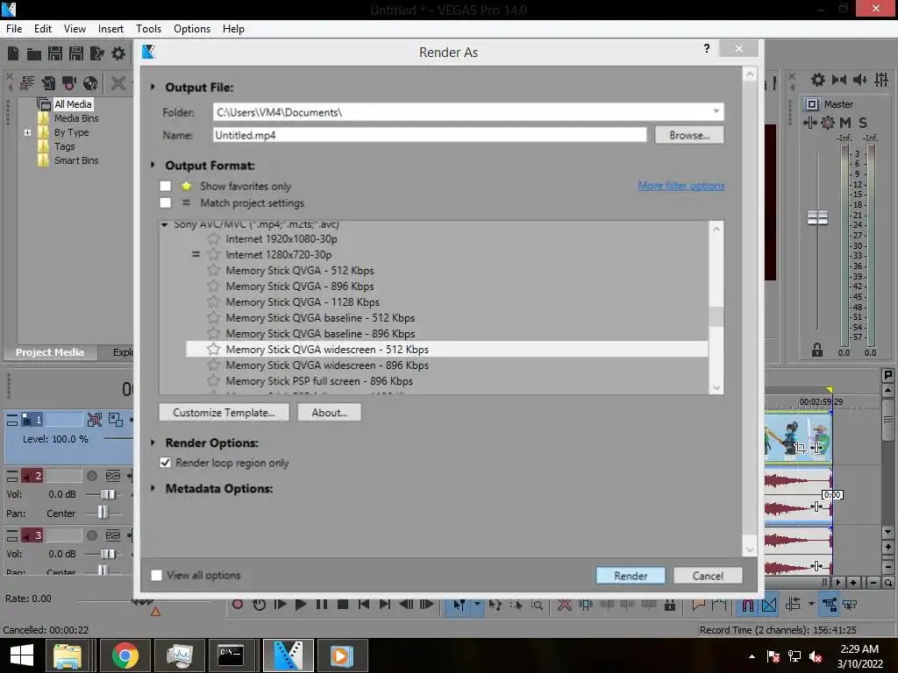Collapse the Output Format section
The width and height of the screenshot is (898, 673).
click(x=153, y=166)
